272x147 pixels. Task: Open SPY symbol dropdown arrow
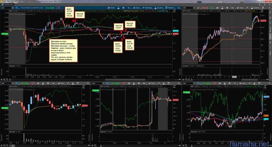tap(194, 8)
